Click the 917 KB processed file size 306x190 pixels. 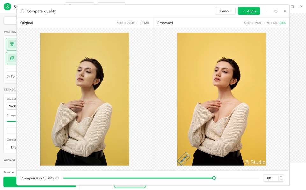point(272,23)
